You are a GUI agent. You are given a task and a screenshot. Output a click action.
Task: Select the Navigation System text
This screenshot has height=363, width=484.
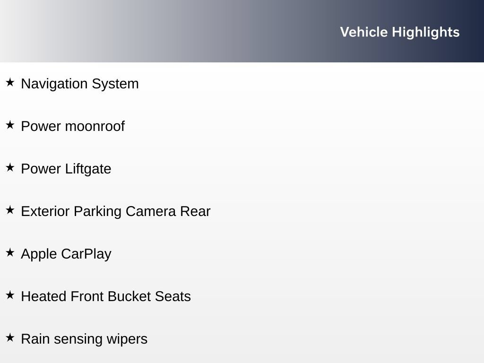click(80, 84)
